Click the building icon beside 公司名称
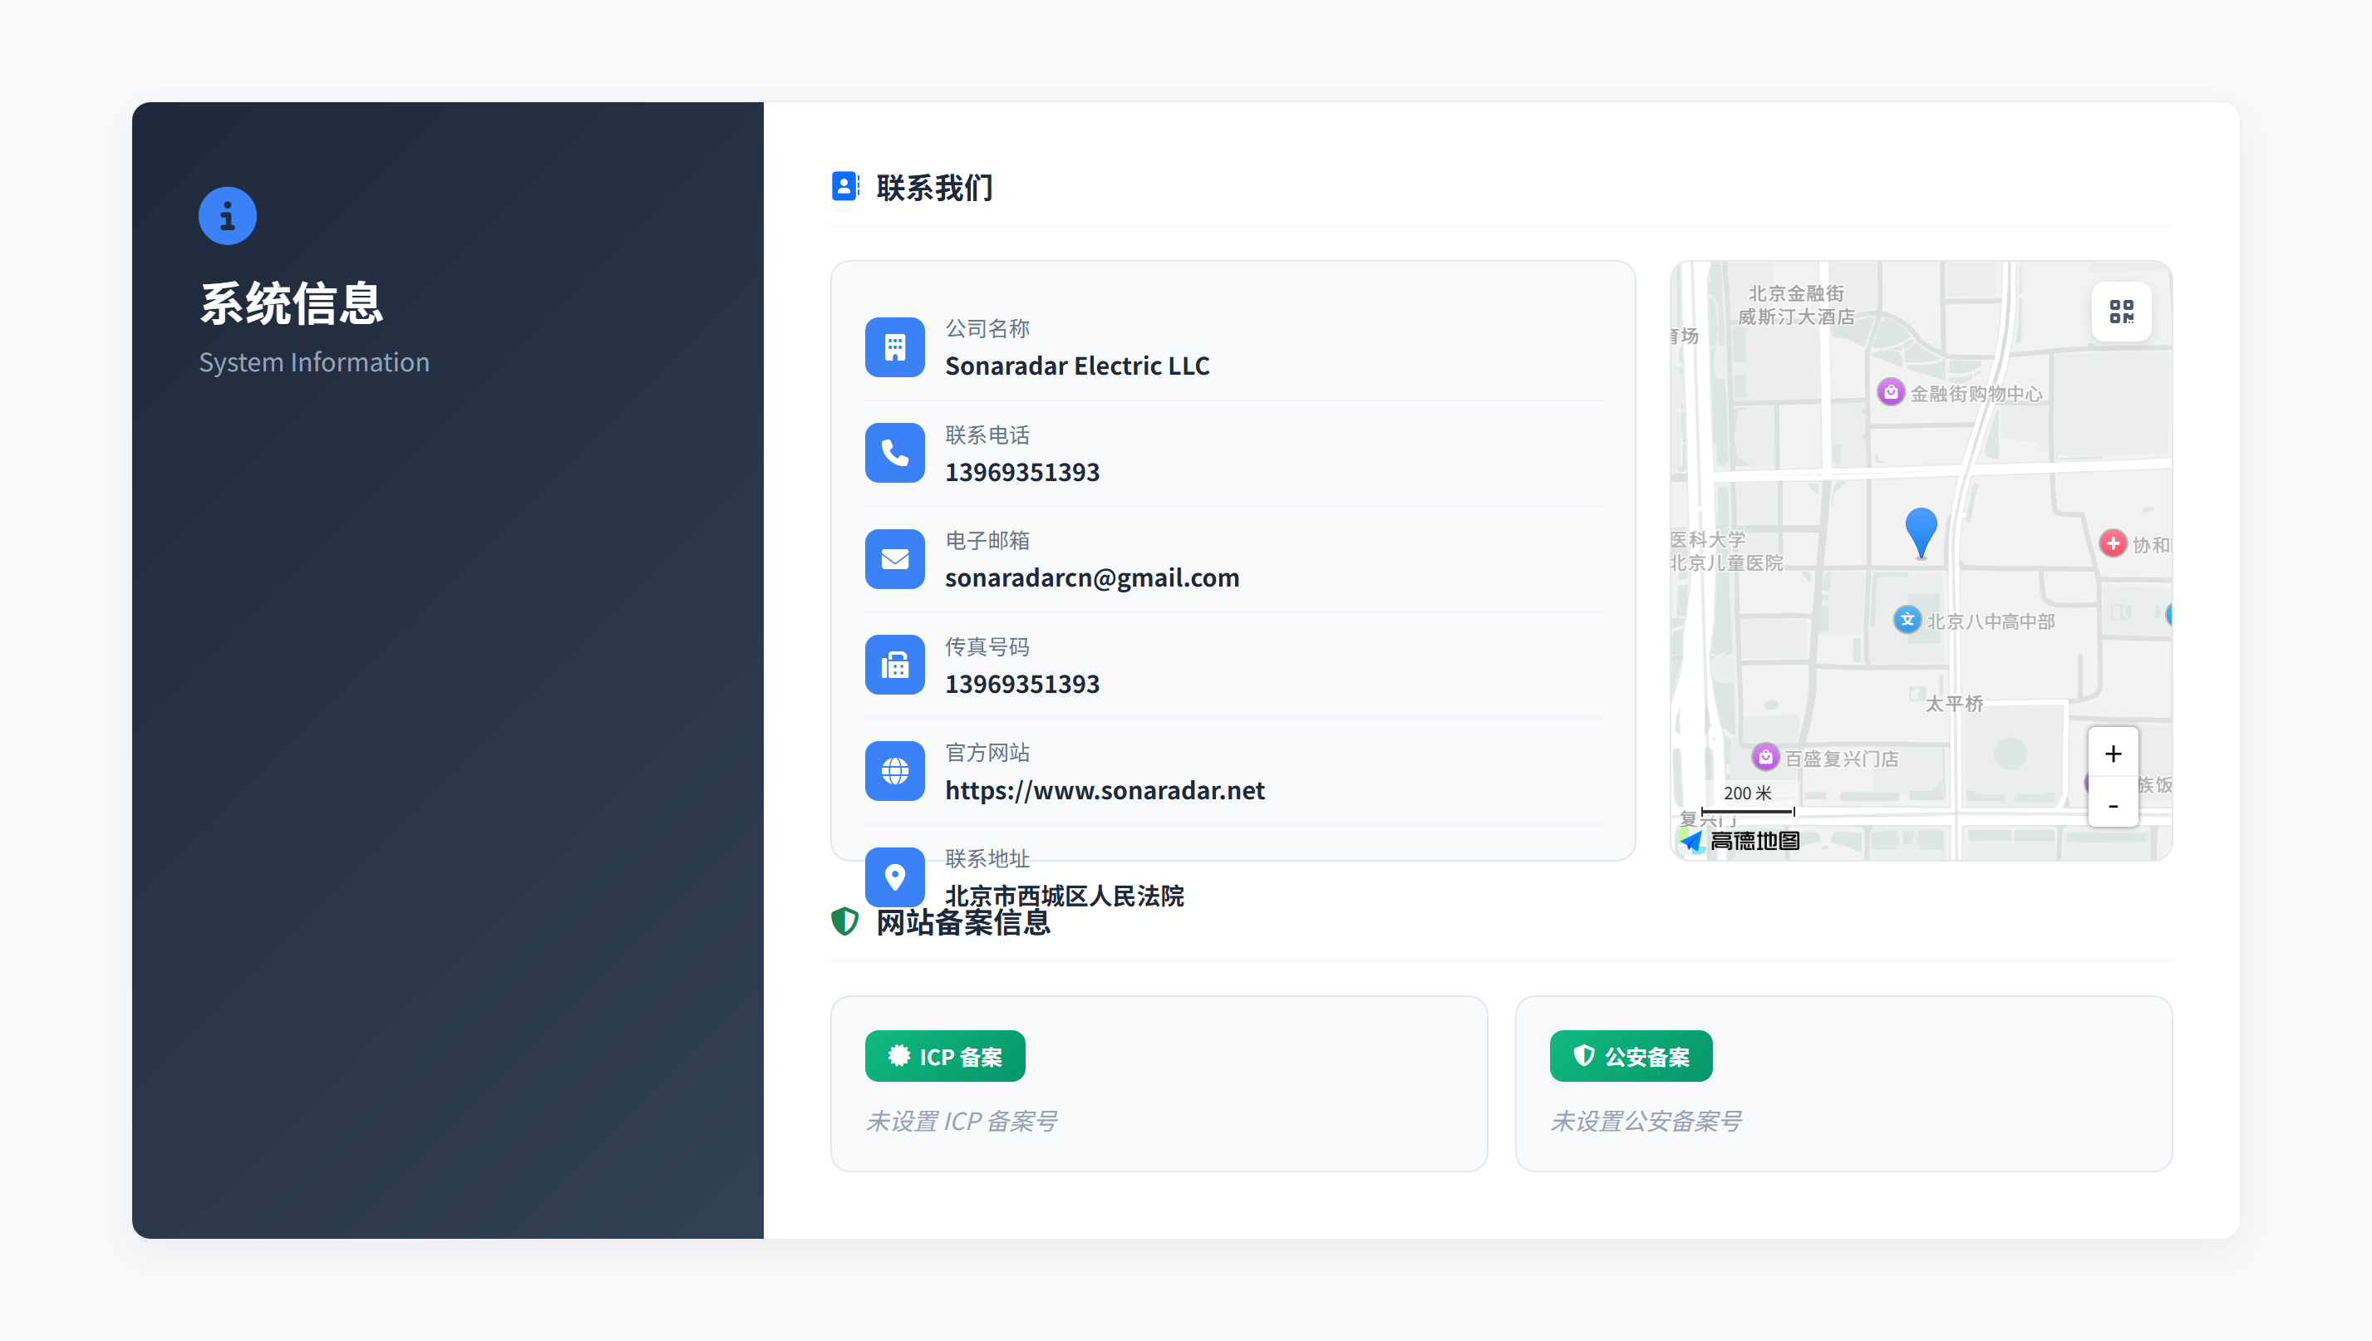This screenshot has height=1341, width=2372. (893, 347)
